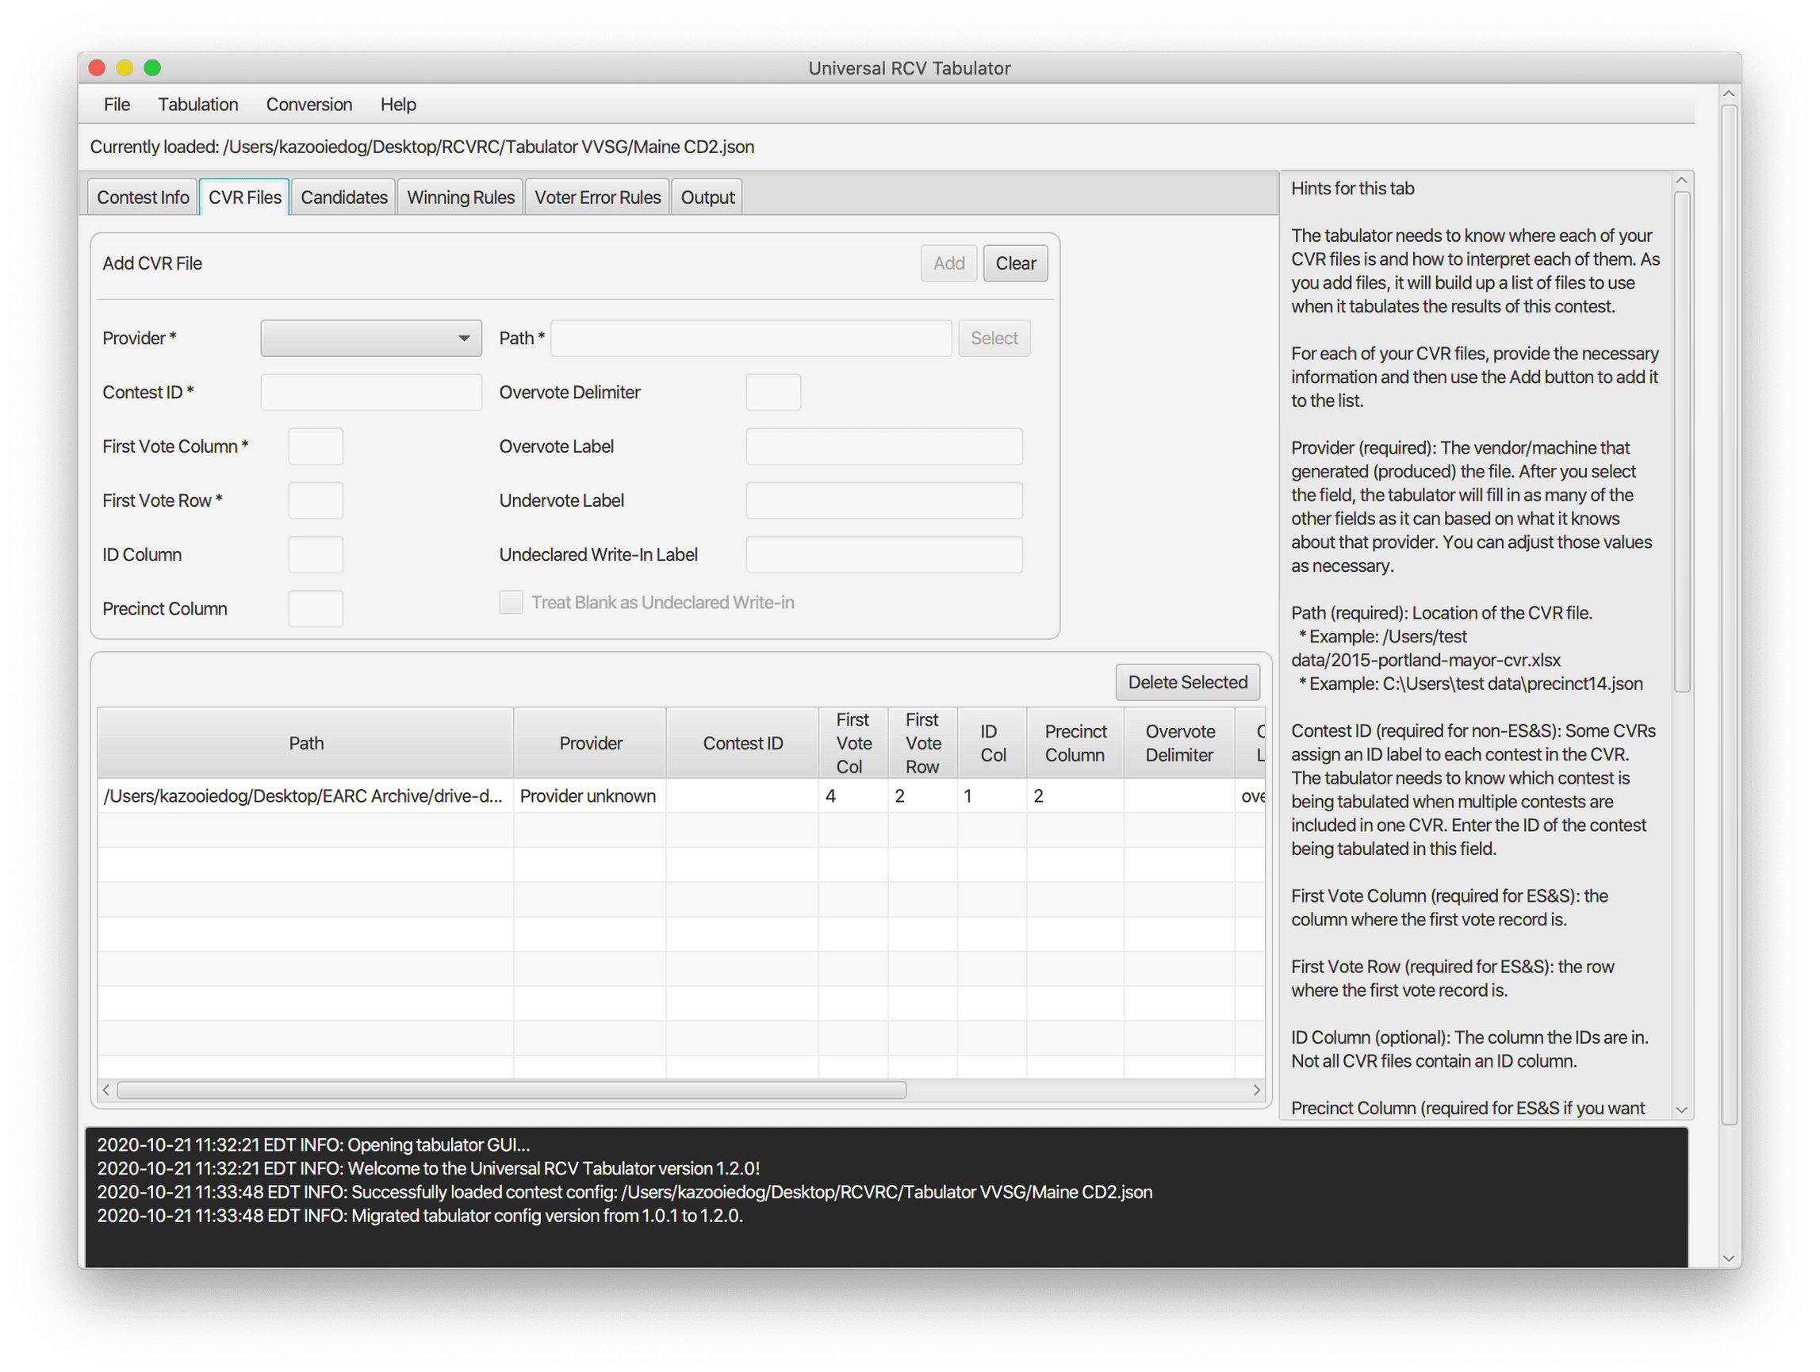1820x1372 pixels.
Task: Switch to the Winning Rules tab
Action: click(460, 197)
